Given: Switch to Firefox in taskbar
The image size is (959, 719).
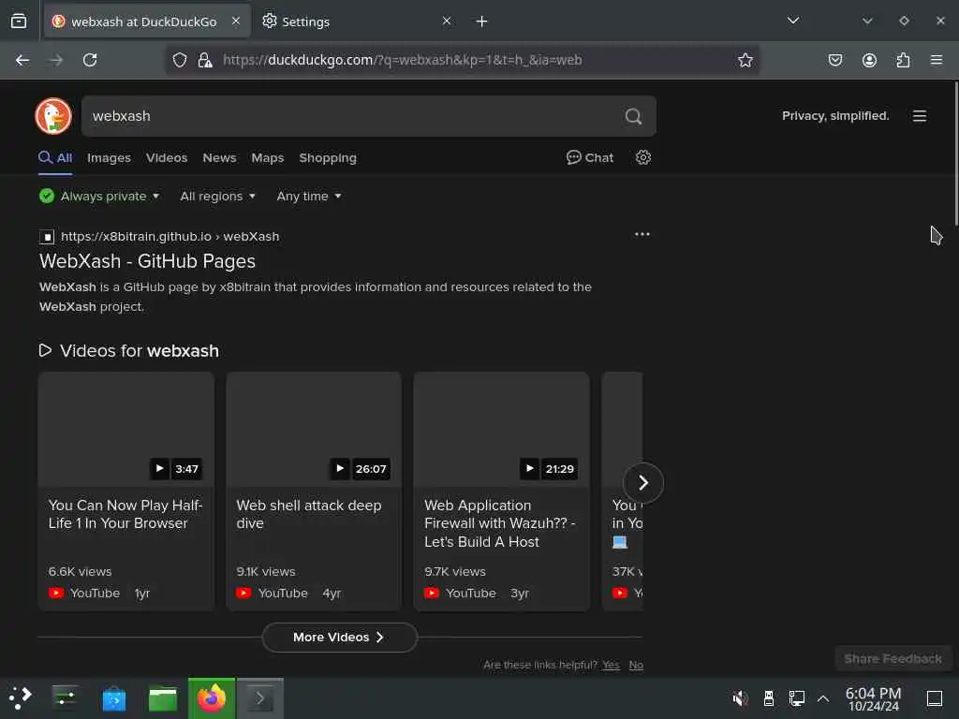Looking at the screenshot, I should tap(211, 697).
